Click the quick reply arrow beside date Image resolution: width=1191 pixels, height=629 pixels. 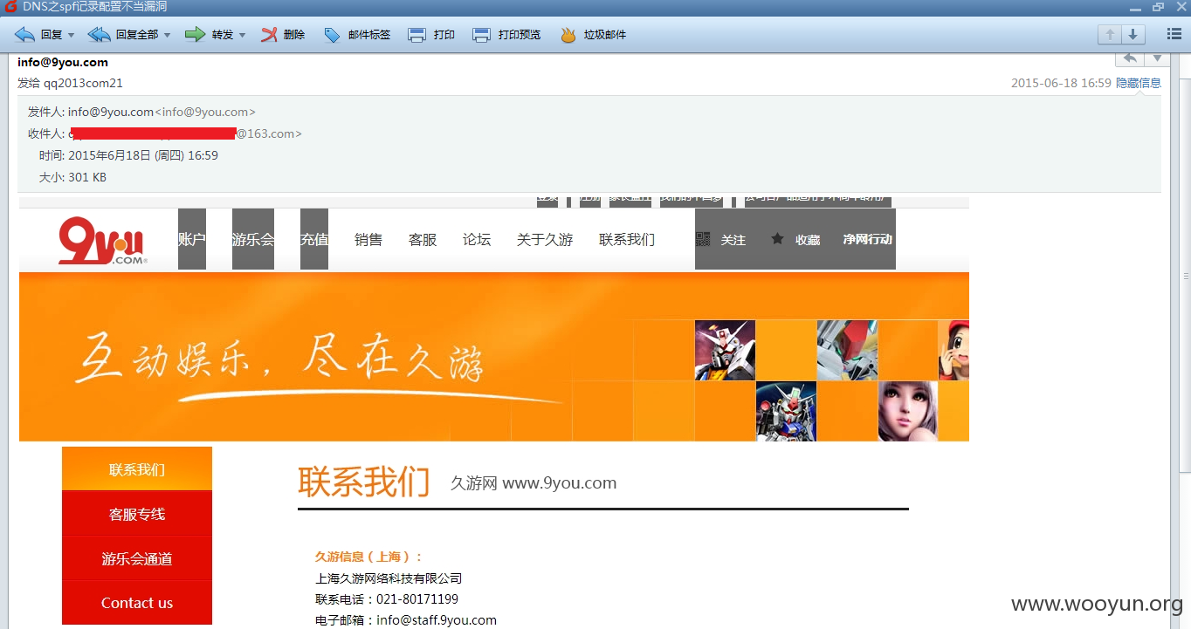coord(1130,58)
